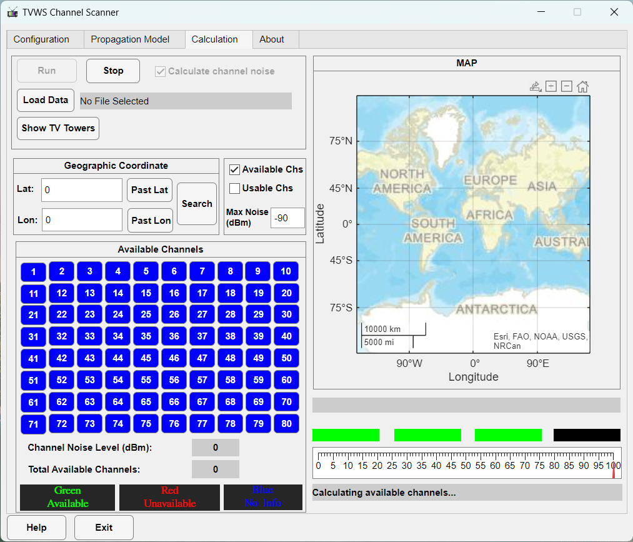
Task: Click Show TV Towers button
Action: pos(58,128)
